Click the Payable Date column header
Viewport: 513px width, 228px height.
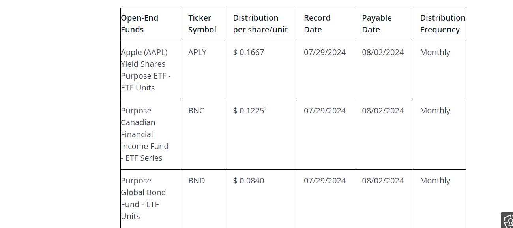(x=377, y=24)
